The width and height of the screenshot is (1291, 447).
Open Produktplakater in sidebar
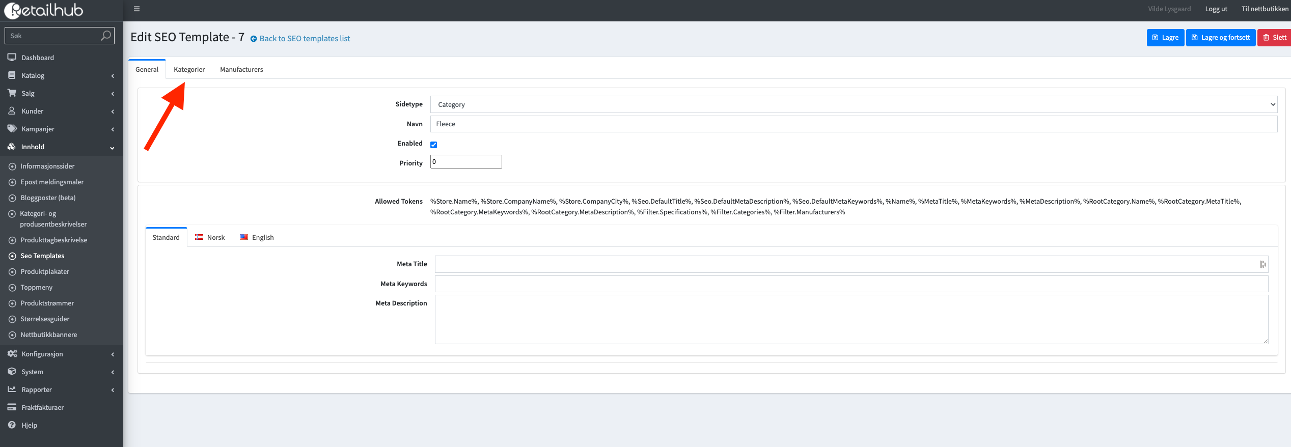point(44,271)
